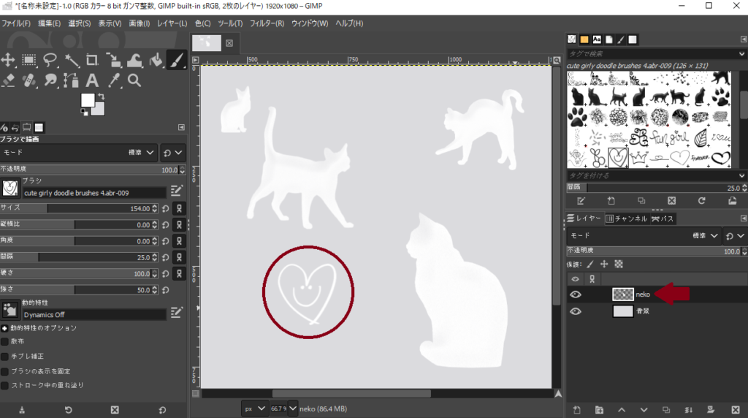Open the フィルター(R) menu

pyautogui.click(x=267, y=23)
